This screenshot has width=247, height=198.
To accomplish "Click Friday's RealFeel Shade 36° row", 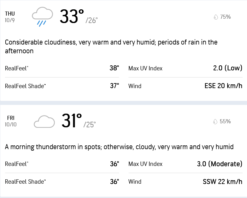I will click(62, 182).
